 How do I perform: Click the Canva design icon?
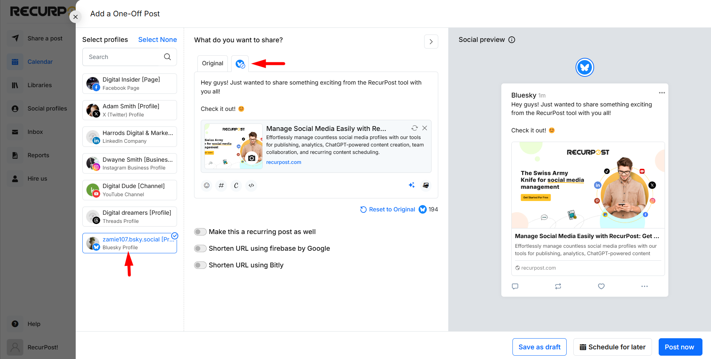(x=236, y=185)
